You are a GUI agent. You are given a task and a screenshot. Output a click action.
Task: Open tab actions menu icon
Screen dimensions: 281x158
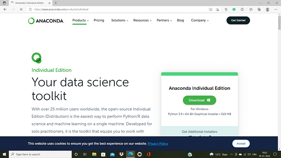4,3
